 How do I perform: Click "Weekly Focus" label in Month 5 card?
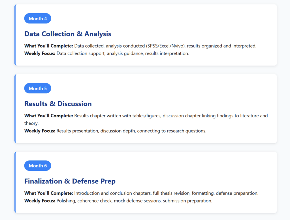click(40, 131)
